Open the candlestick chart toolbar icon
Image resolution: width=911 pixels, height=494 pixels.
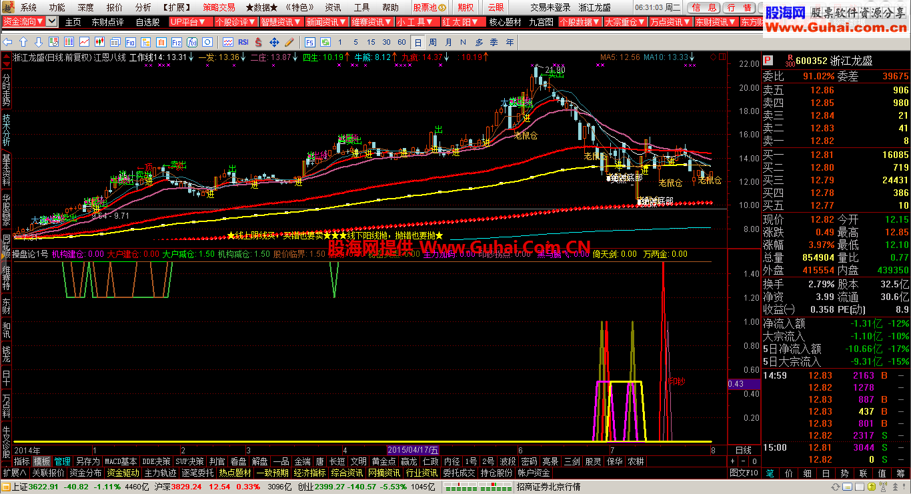click(x=99, y=42)
